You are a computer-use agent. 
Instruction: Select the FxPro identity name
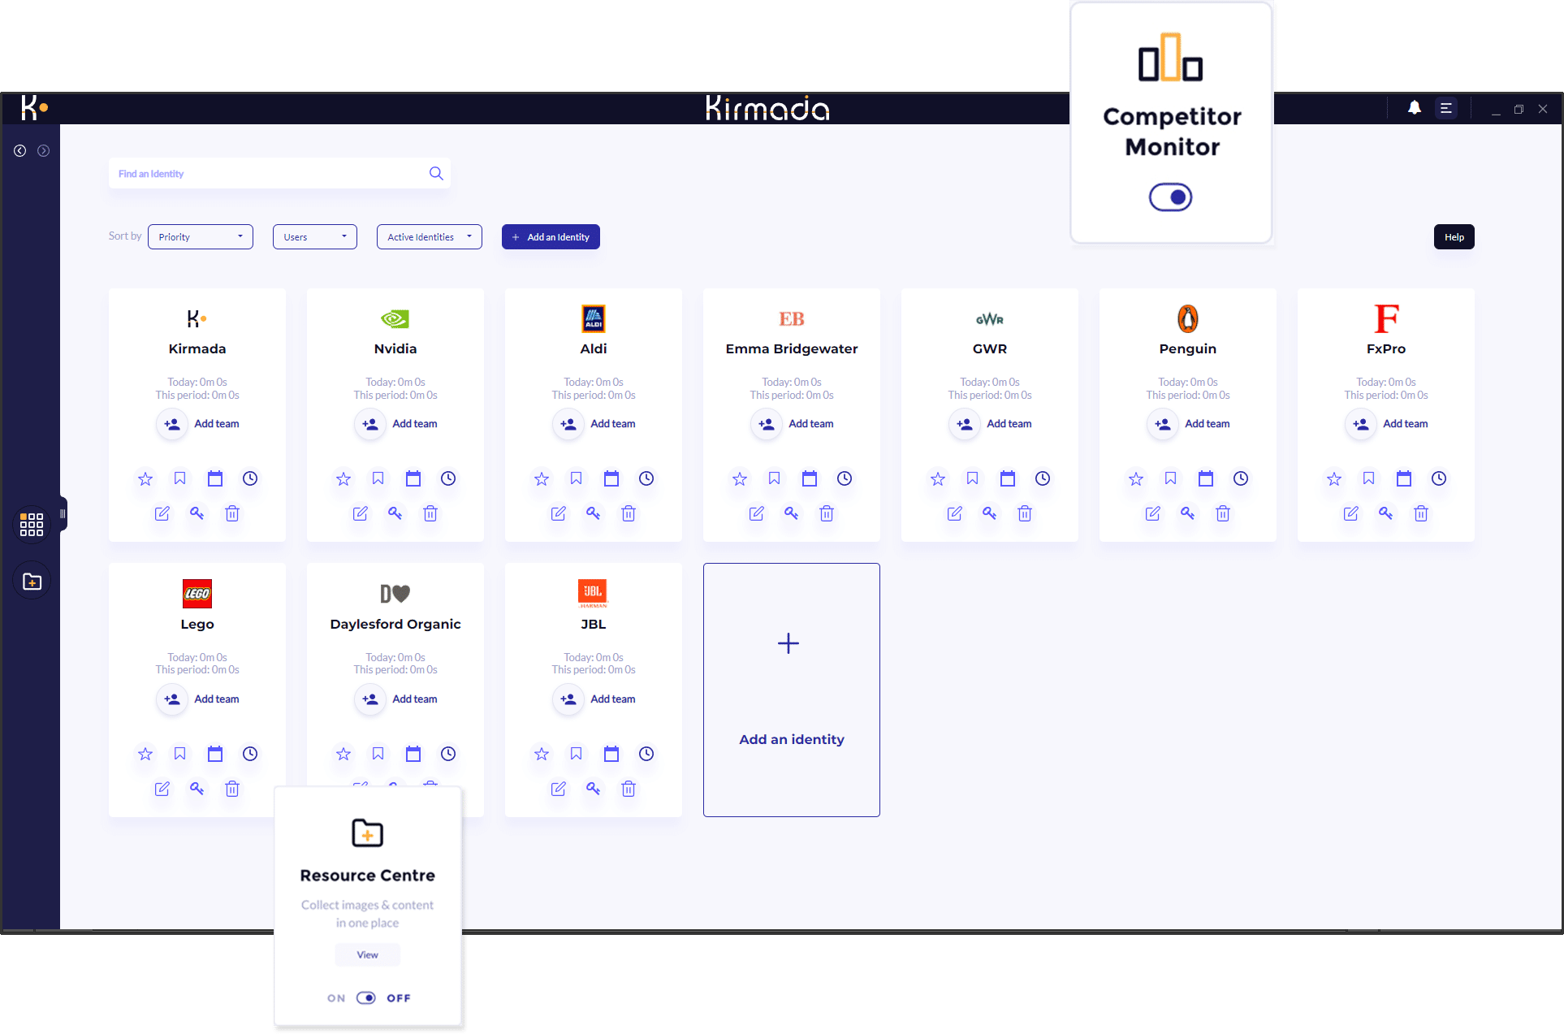click(x=1386, y=348)
